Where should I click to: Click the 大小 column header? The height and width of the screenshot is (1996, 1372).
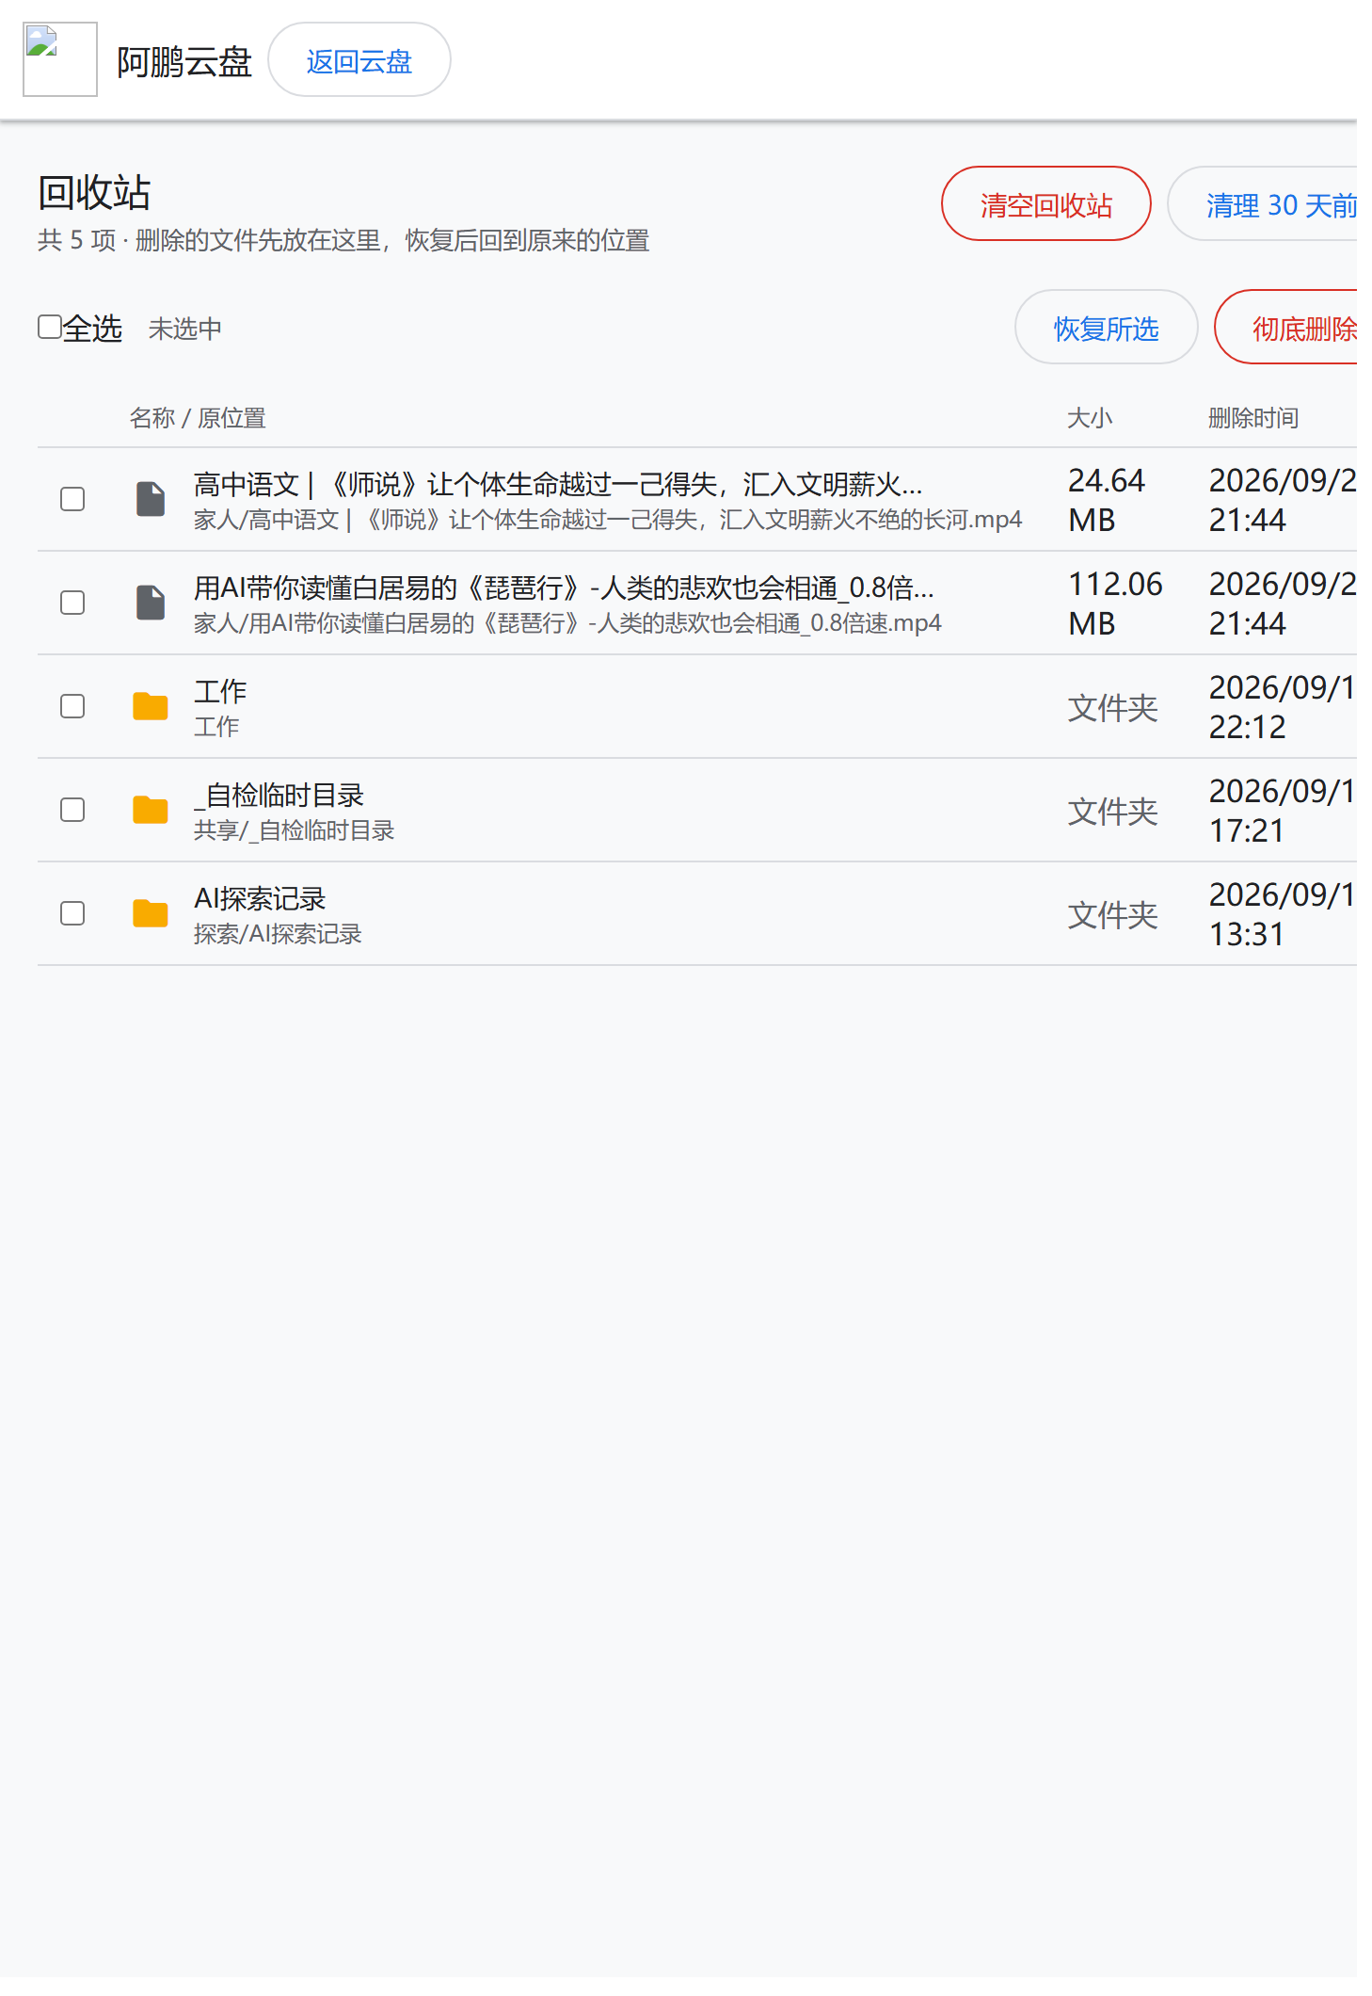coord(1090,418)
